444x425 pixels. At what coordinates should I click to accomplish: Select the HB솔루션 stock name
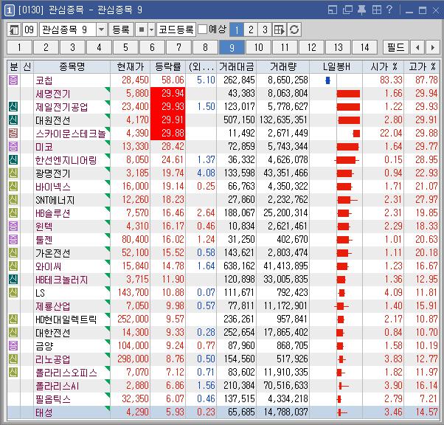[52, 213]
